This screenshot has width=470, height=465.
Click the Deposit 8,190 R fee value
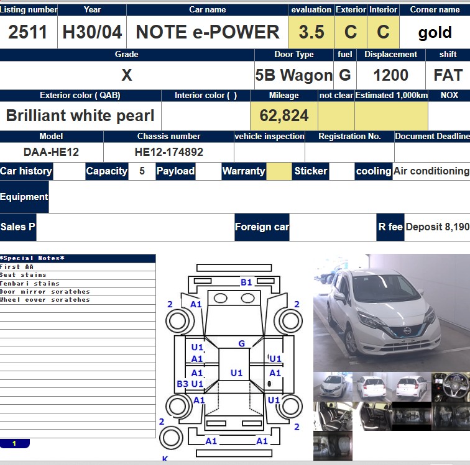pyautogui.click(x=437, y=227)
